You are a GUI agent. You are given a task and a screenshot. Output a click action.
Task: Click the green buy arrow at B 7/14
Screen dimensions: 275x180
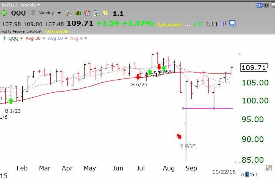coord(150,72)
